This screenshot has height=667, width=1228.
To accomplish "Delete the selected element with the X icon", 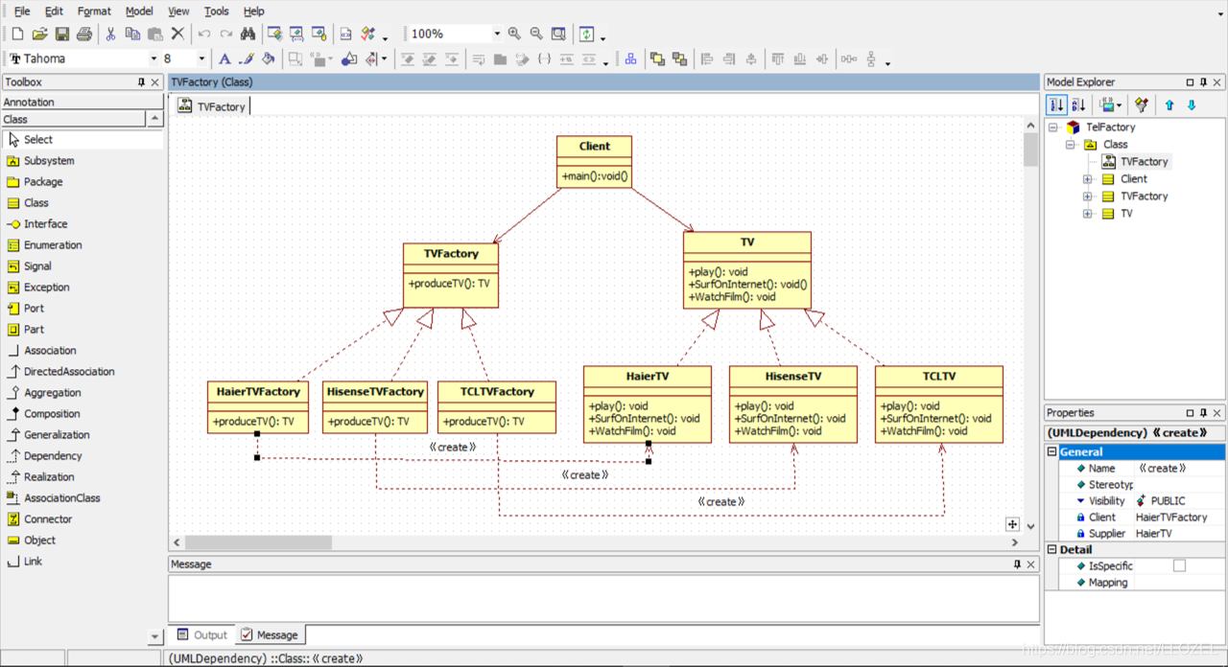I will tap(177, 34).
